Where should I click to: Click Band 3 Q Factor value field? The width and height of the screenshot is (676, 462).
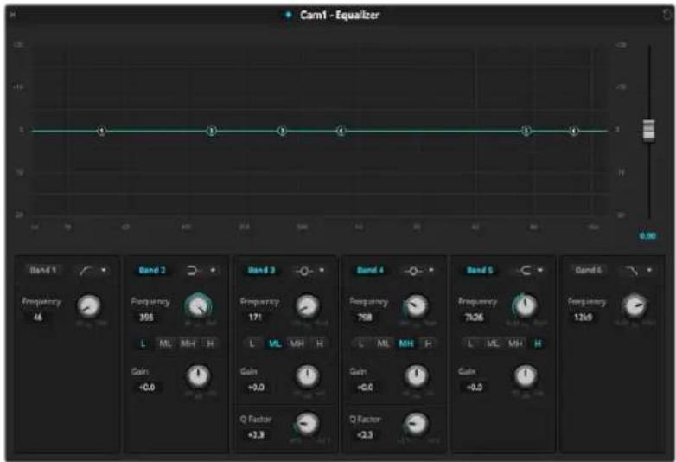pos(256,435)
